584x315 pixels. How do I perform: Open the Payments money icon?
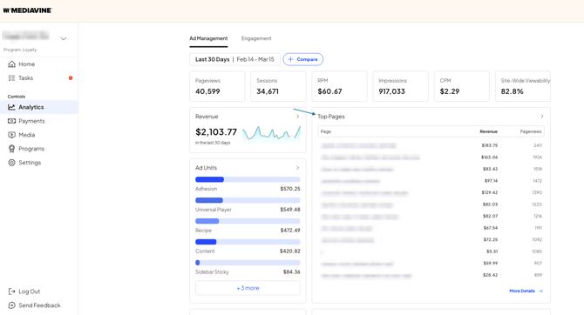pyautogui.click(x=12, y=121)
